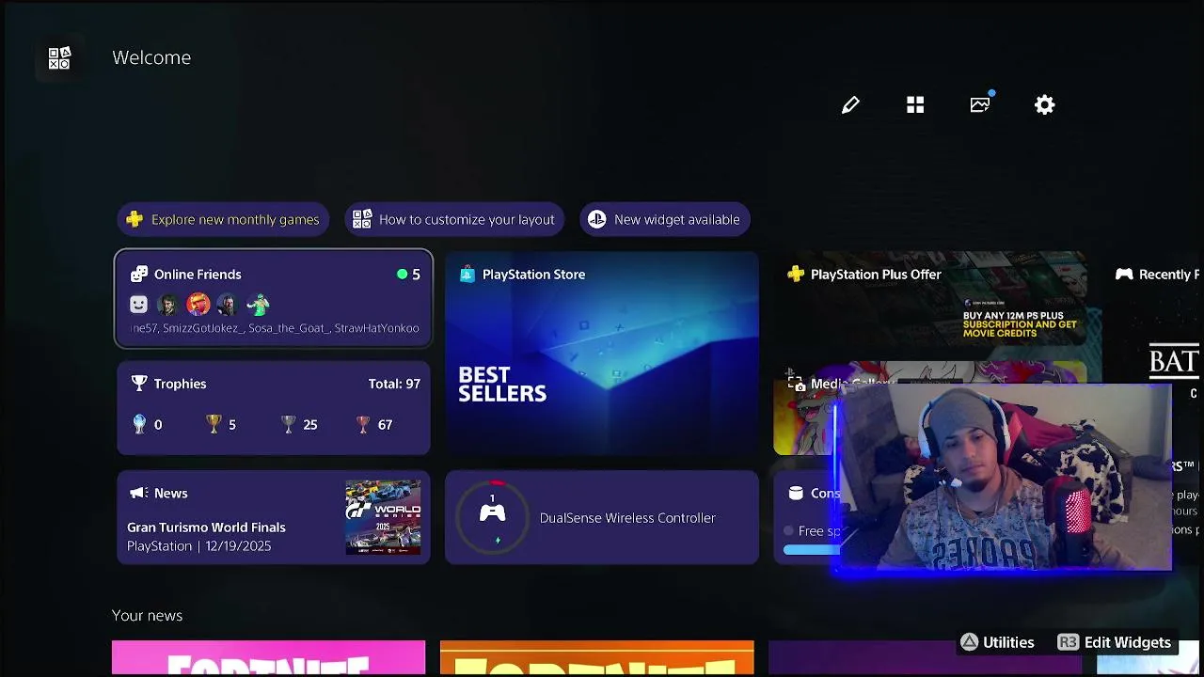Click the Recently Played controller icon

pos(1124,275)
